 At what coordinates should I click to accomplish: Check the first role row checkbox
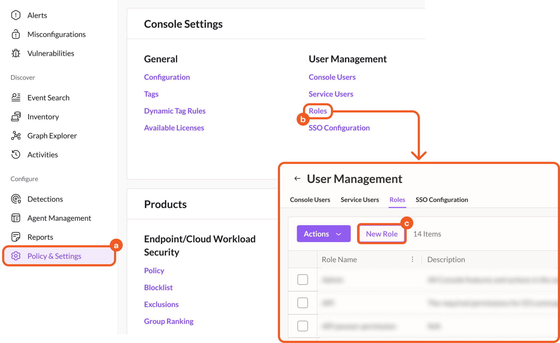(302, 280)
